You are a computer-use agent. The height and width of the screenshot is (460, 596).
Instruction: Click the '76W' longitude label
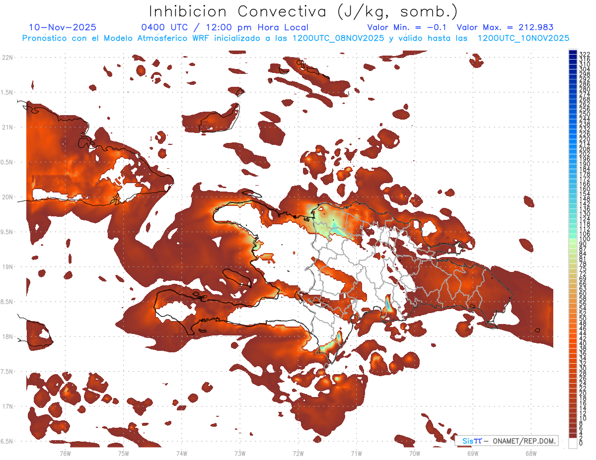click(x=65, y=453)
